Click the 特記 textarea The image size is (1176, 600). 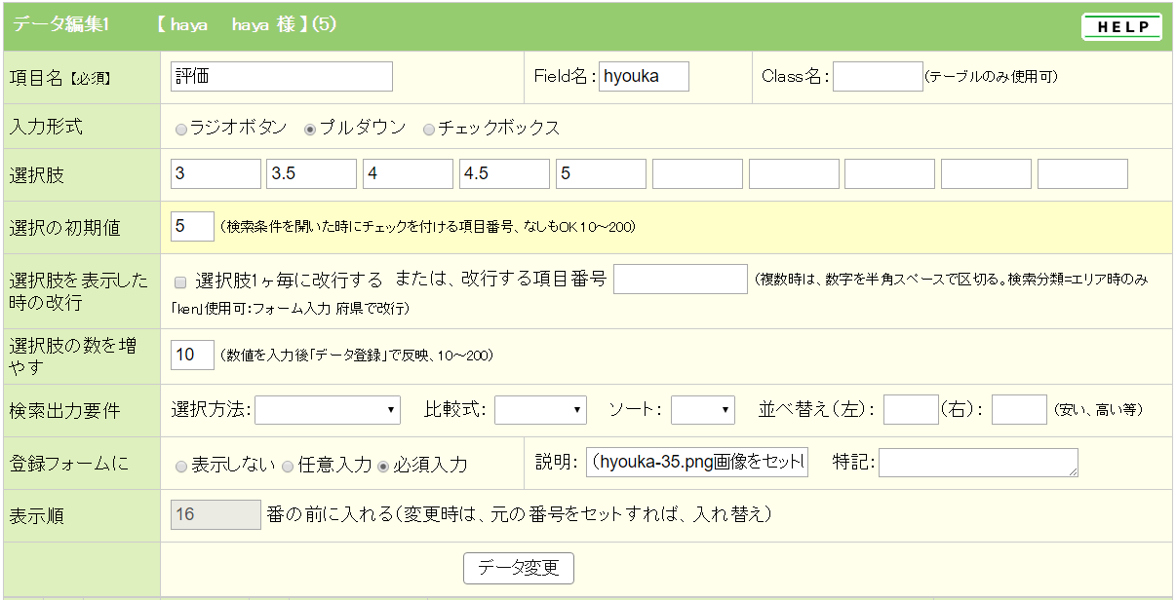coord(978,463)
